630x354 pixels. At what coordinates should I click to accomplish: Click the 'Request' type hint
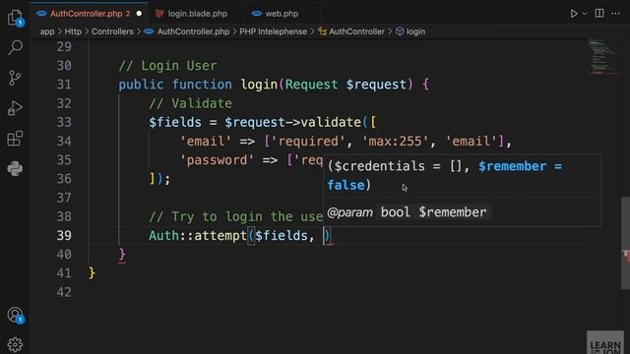[312, 85]
